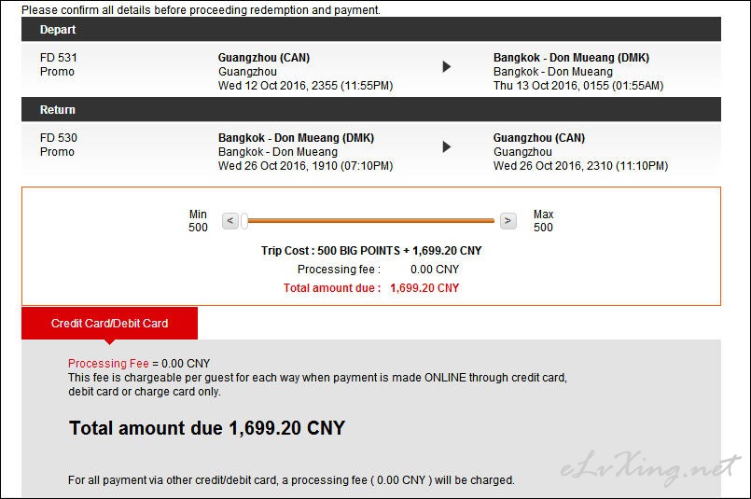Click the large bold Total amount due heading
Screen dimensions: 751x499
(x=207, y=428)
